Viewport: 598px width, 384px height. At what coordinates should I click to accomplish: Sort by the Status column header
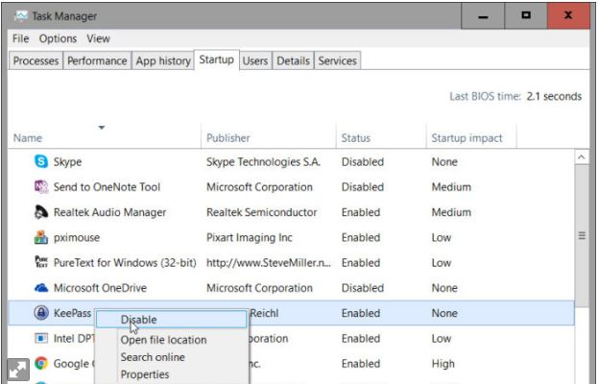(355, 137)
